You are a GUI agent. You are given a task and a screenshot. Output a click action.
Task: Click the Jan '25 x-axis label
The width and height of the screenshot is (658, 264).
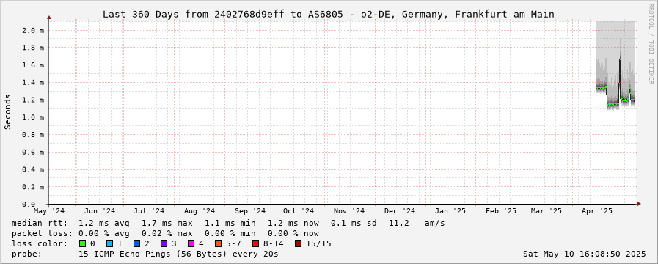(x=450, y=210)
